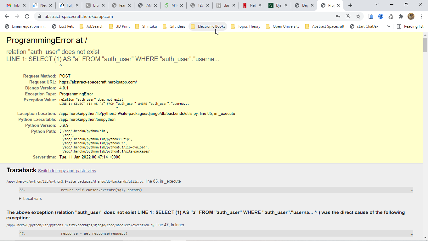This screenshot has width=428, height=241.
Task: Share this page via address bar icon
Action: click(348, 16)
